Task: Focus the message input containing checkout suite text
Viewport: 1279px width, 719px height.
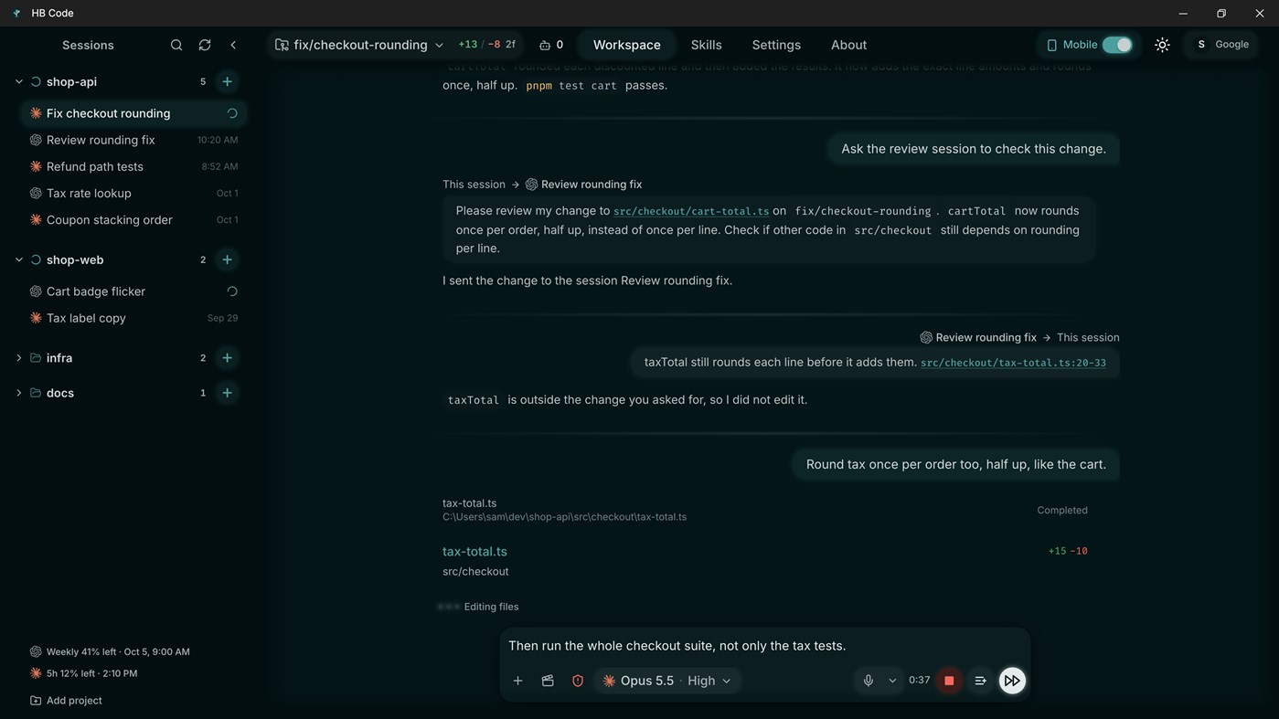Action: click(764, 646)
